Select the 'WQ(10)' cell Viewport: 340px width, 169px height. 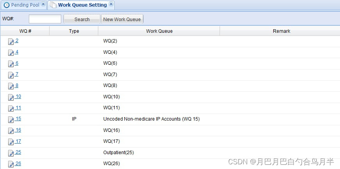(112, 97)
